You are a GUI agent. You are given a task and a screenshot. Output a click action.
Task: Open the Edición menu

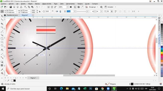tap(11, 4)
